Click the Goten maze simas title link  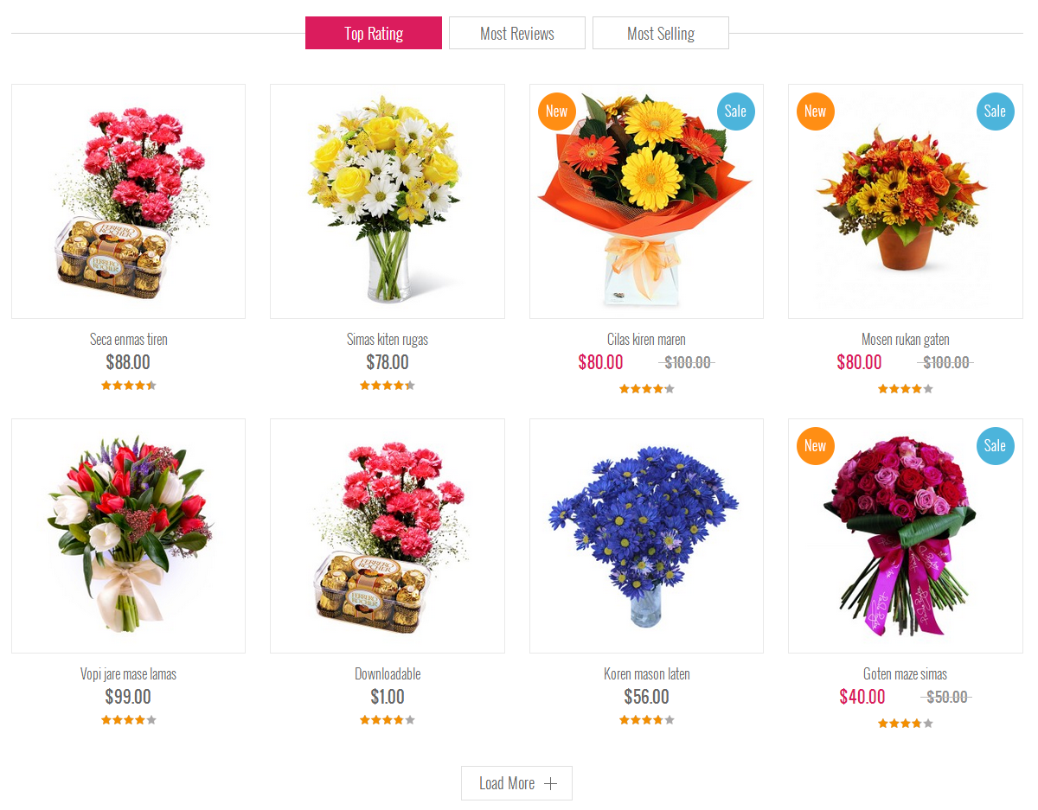[x=905, y=674]
